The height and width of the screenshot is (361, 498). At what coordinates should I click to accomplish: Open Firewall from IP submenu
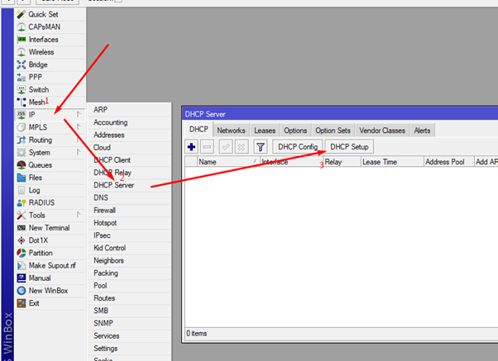click(x=129, y=211)
